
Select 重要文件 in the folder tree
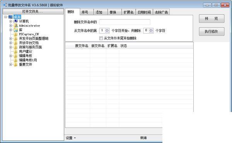click(x=26, y=64)
